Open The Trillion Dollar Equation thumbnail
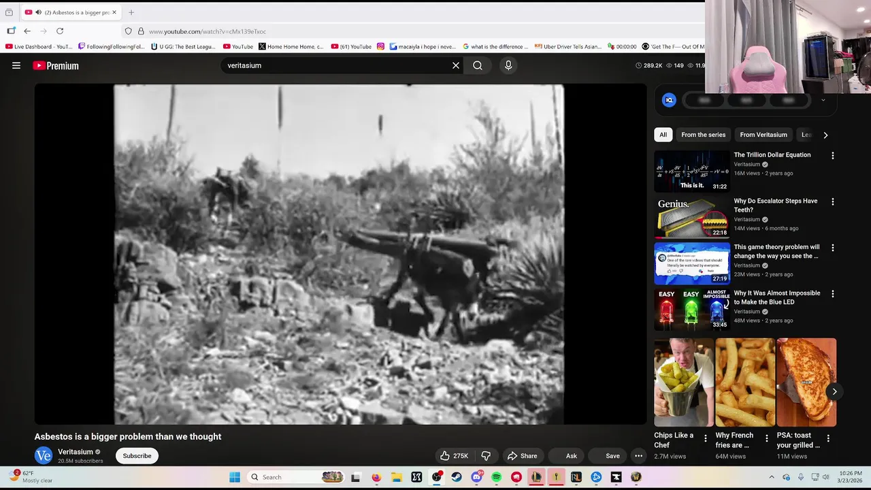 [x=691, y=171]
